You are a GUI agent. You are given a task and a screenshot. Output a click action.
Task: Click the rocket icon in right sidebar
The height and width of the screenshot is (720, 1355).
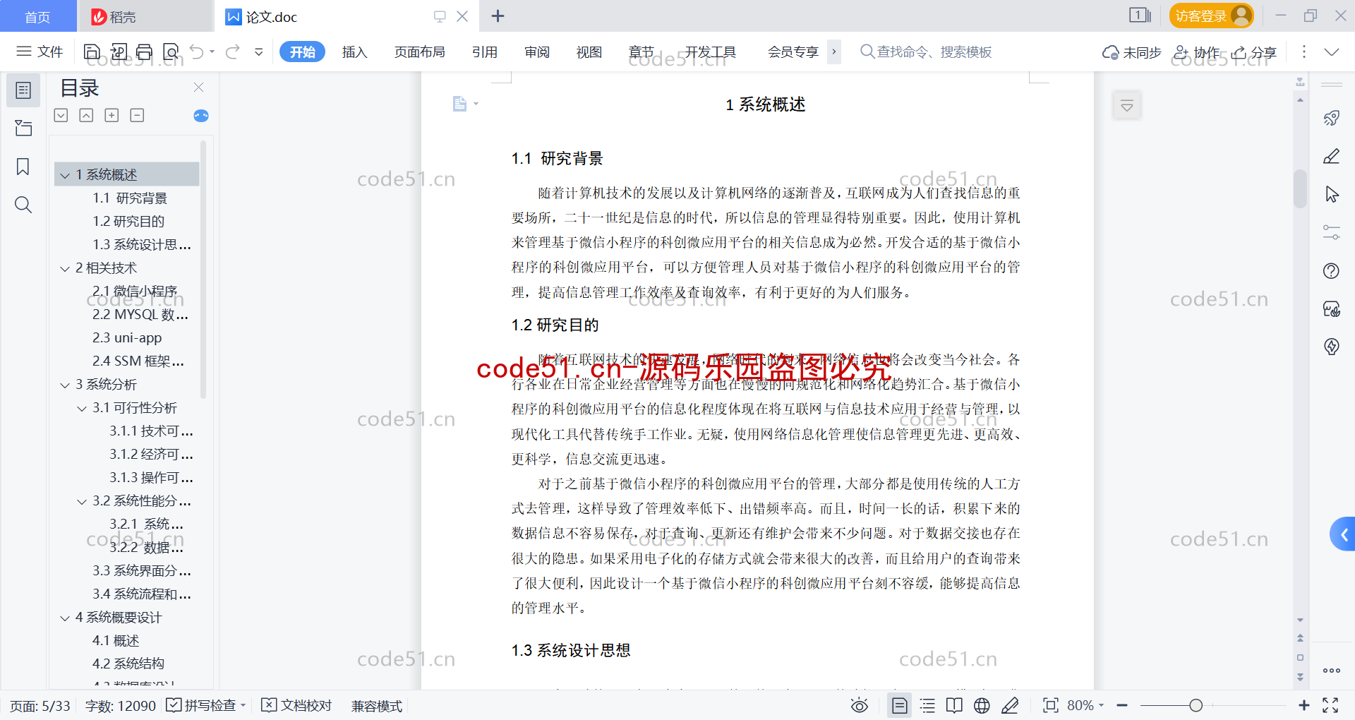click(x=1332, y=118)
